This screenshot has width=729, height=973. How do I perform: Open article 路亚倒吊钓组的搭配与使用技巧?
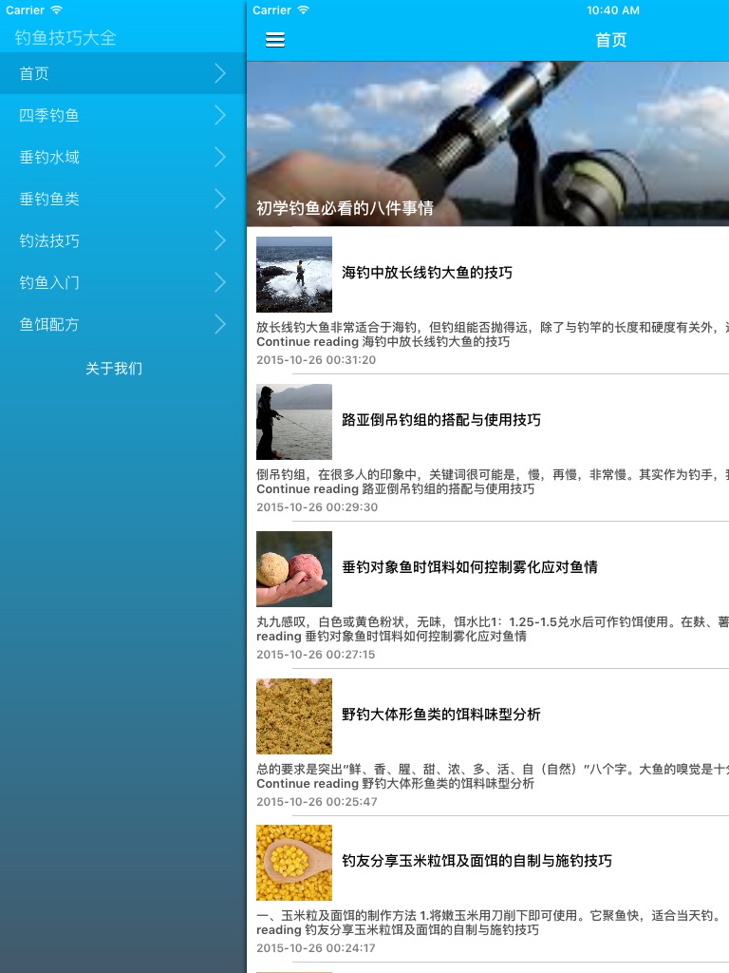pos(441,420)
